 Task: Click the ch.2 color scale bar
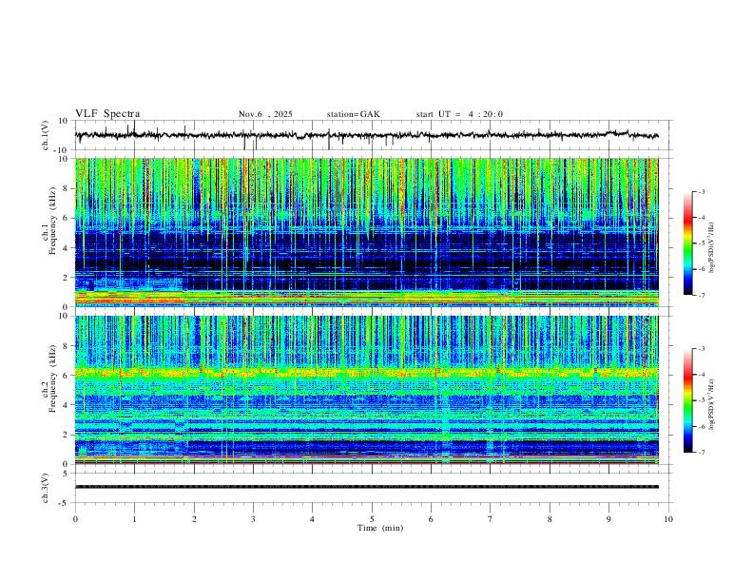(687, 400)
